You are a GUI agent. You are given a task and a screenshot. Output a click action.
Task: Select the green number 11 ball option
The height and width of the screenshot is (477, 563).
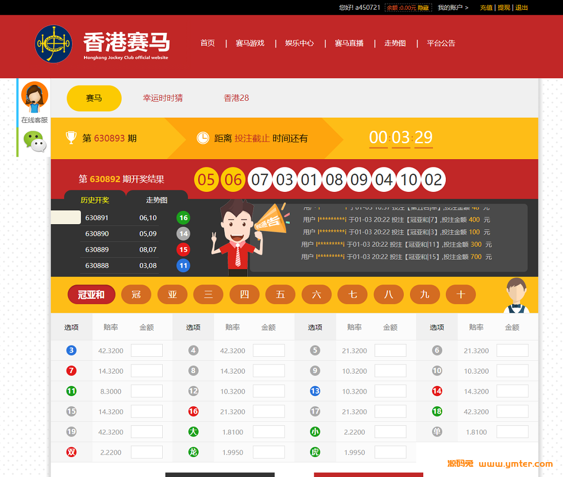(72, 391)
